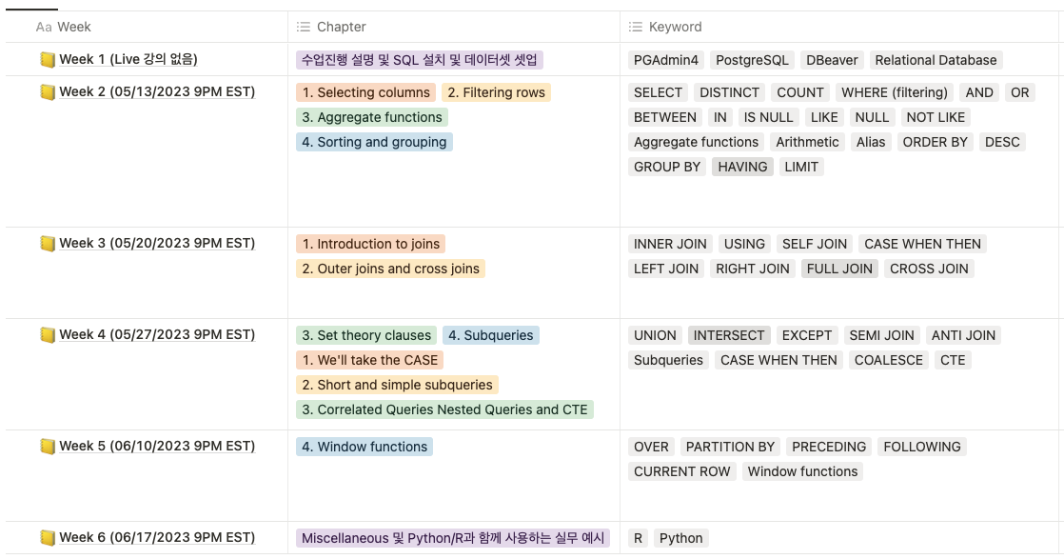
Task: Click the COALESCE keyword tag
Action: tap(888, 360)
